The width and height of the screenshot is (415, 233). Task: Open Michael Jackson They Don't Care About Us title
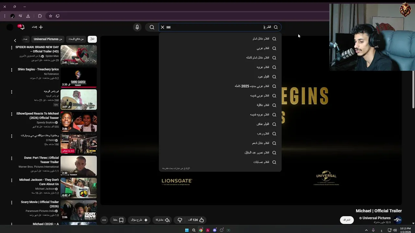(x=39, y=182)
